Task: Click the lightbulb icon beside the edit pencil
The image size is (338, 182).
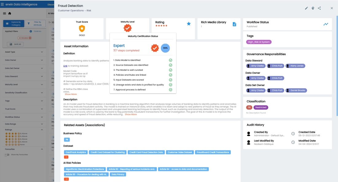Action: (313, 8)
